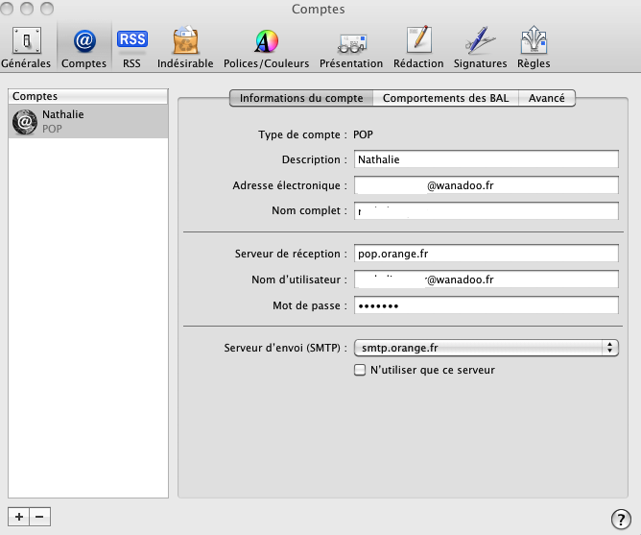Click the Mot de passe field

(x=486, y=305)
